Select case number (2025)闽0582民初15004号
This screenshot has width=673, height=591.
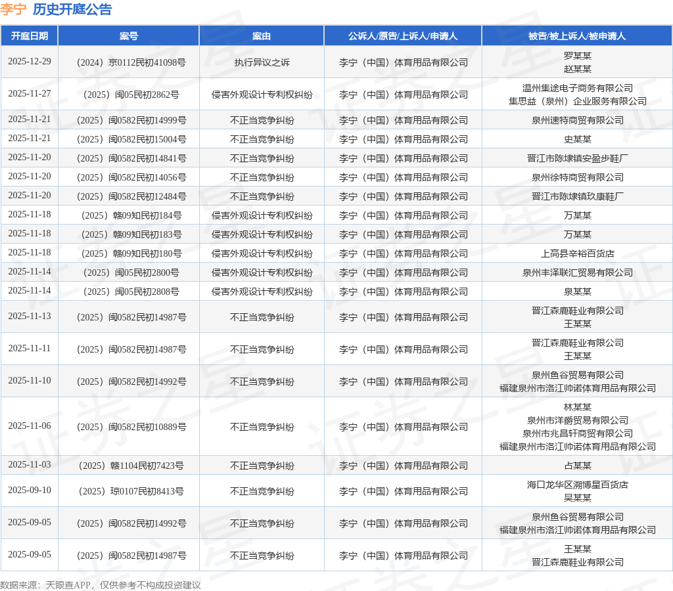pyautogui.click(x=131, y=139)
